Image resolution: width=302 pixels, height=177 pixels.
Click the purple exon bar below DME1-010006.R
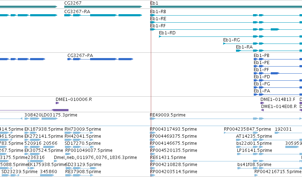60,110
